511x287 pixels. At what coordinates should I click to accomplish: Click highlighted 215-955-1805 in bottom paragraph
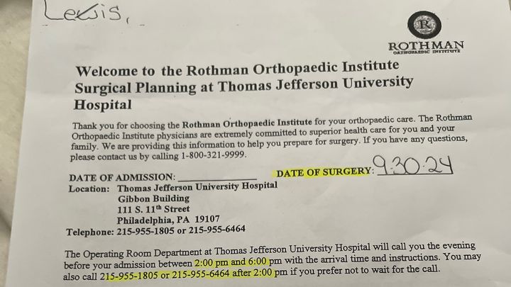click(x=128, y=276)
